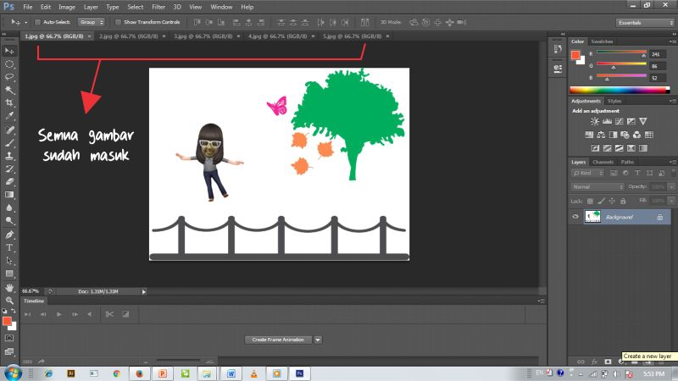This screenshot has height=381, width=678.
Task: Click the zoom percentage field 66.67%
Action: [31, 291]
